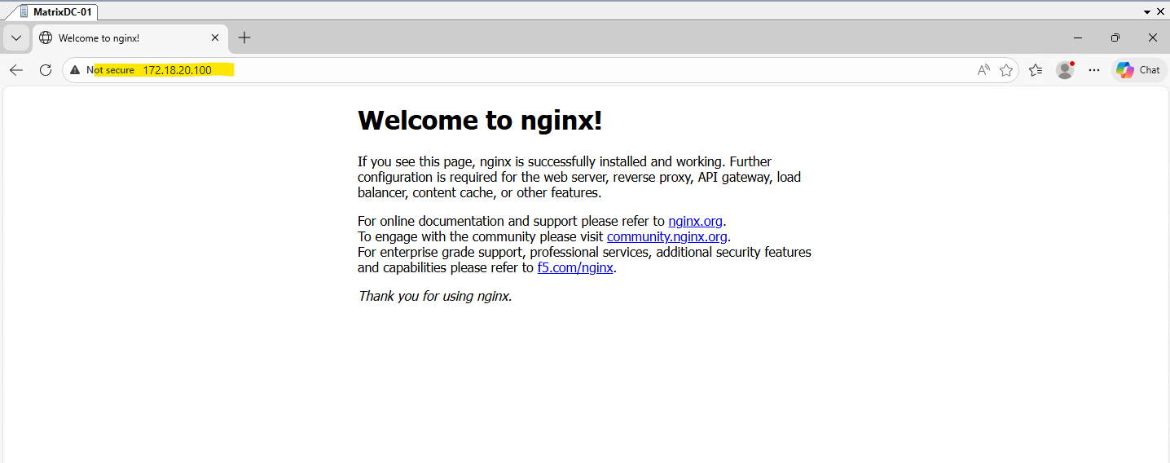Viewport: 1170px width, 463px height.
Task: Go back using the browser back arrow
Action: pyautogui.click(x=16, y=70)
